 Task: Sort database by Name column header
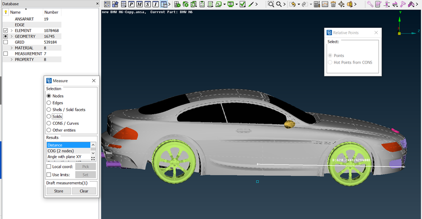pos(26,12)
